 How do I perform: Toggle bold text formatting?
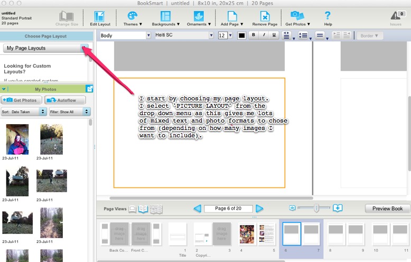tap(254, 35)
